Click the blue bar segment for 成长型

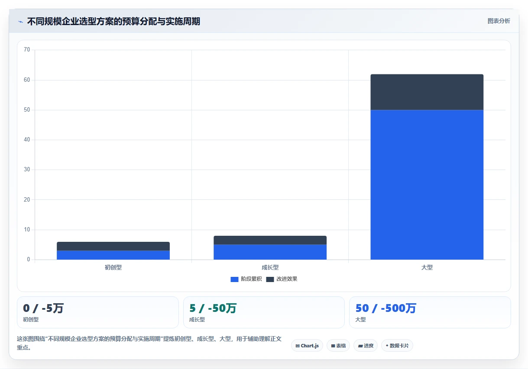pyautogui.click(x=270, y=252)
